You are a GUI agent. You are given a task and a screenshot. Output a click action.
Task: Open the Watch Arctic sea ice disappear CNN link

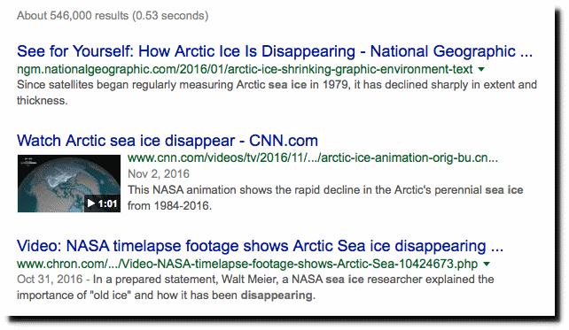click(x=168, y=141)
